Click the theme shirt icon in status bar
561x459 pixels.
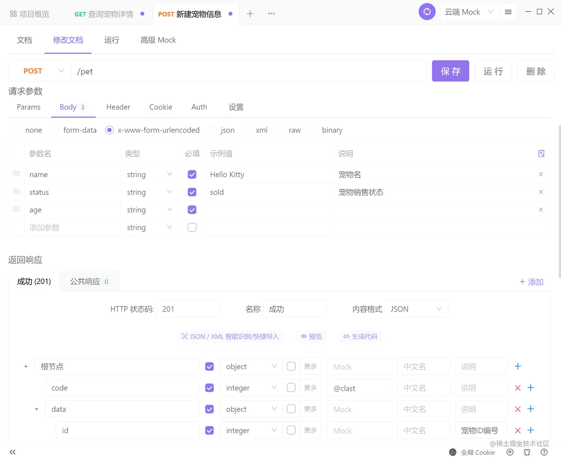pos(527,452)
